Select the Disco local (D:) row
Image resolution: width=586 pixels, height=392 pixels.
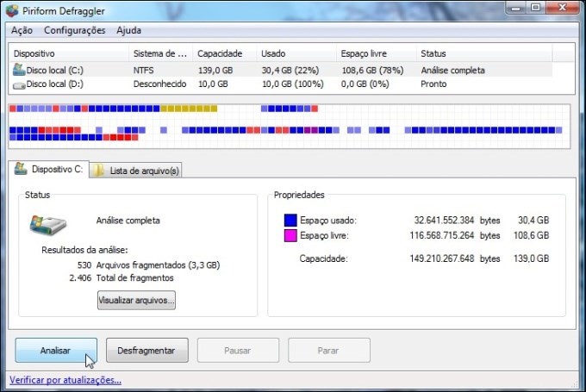[281, 84]
